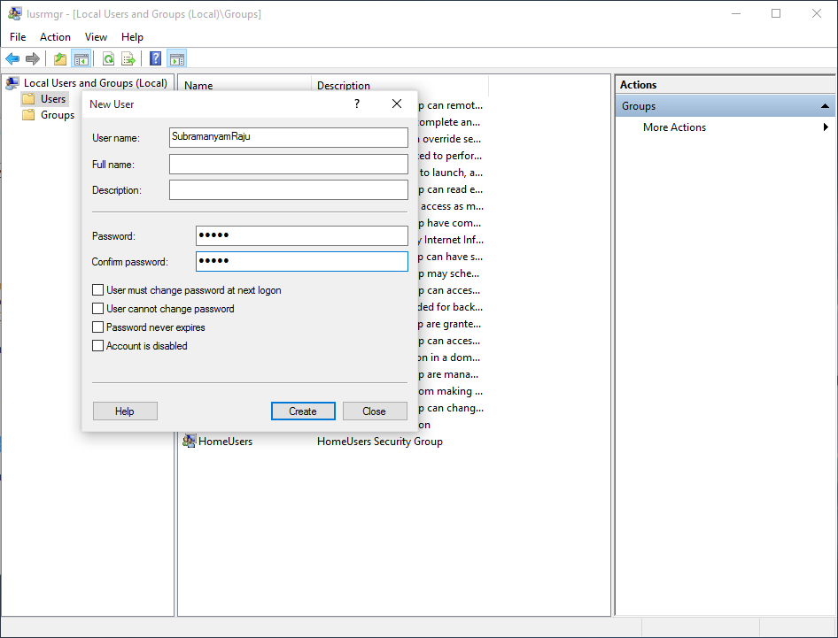The image size is (838, 638).
Task: Click the Back navigation arrow in the toolbar
Action: (x=12, y=58)
